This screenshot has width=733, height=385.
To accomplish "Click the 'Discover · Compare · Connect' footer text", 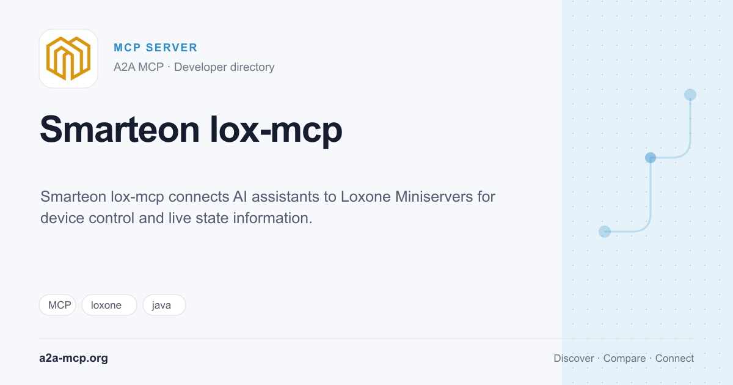I will (x=624, y=358).
